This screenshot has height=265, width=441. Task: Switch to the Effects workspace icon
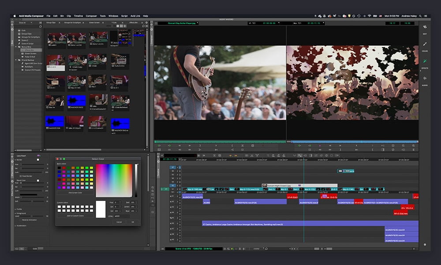pyautogui.click(x=425, y=61)
